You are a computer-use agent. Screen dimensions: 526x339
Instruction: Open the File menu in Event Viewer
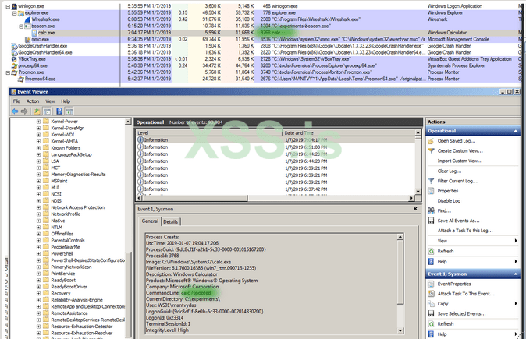(x=16, y=101)
